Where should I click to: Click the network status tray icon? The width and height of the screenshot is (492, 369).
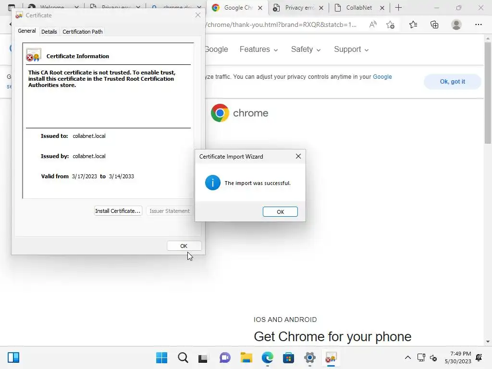click(x=421, y=357)
